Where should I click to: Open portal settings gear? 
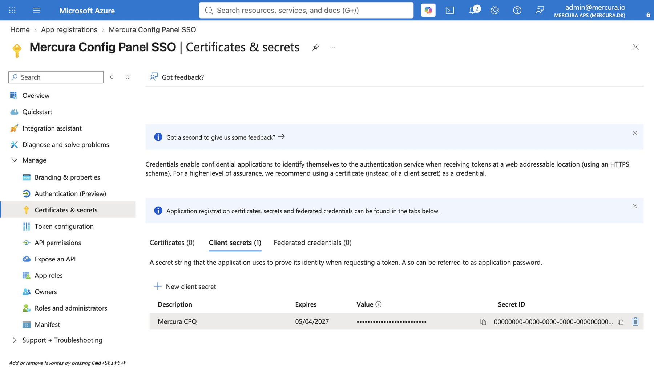tap(494, 10)
